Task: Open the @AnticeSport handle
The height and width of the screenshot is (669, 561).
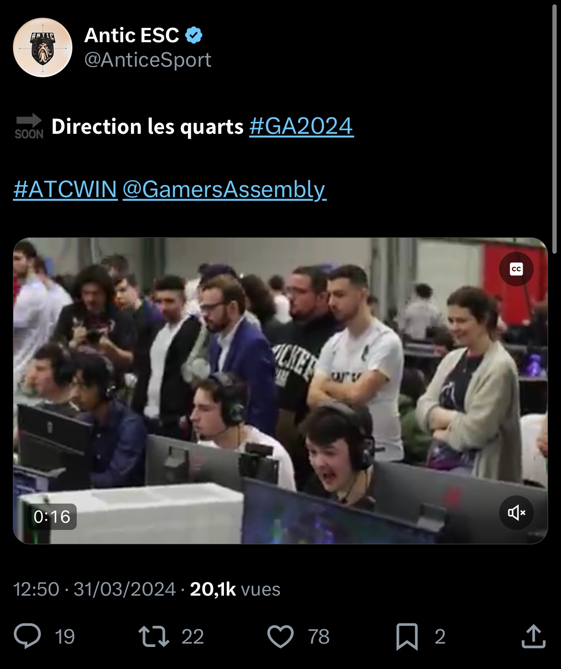Action: (148, 60)
